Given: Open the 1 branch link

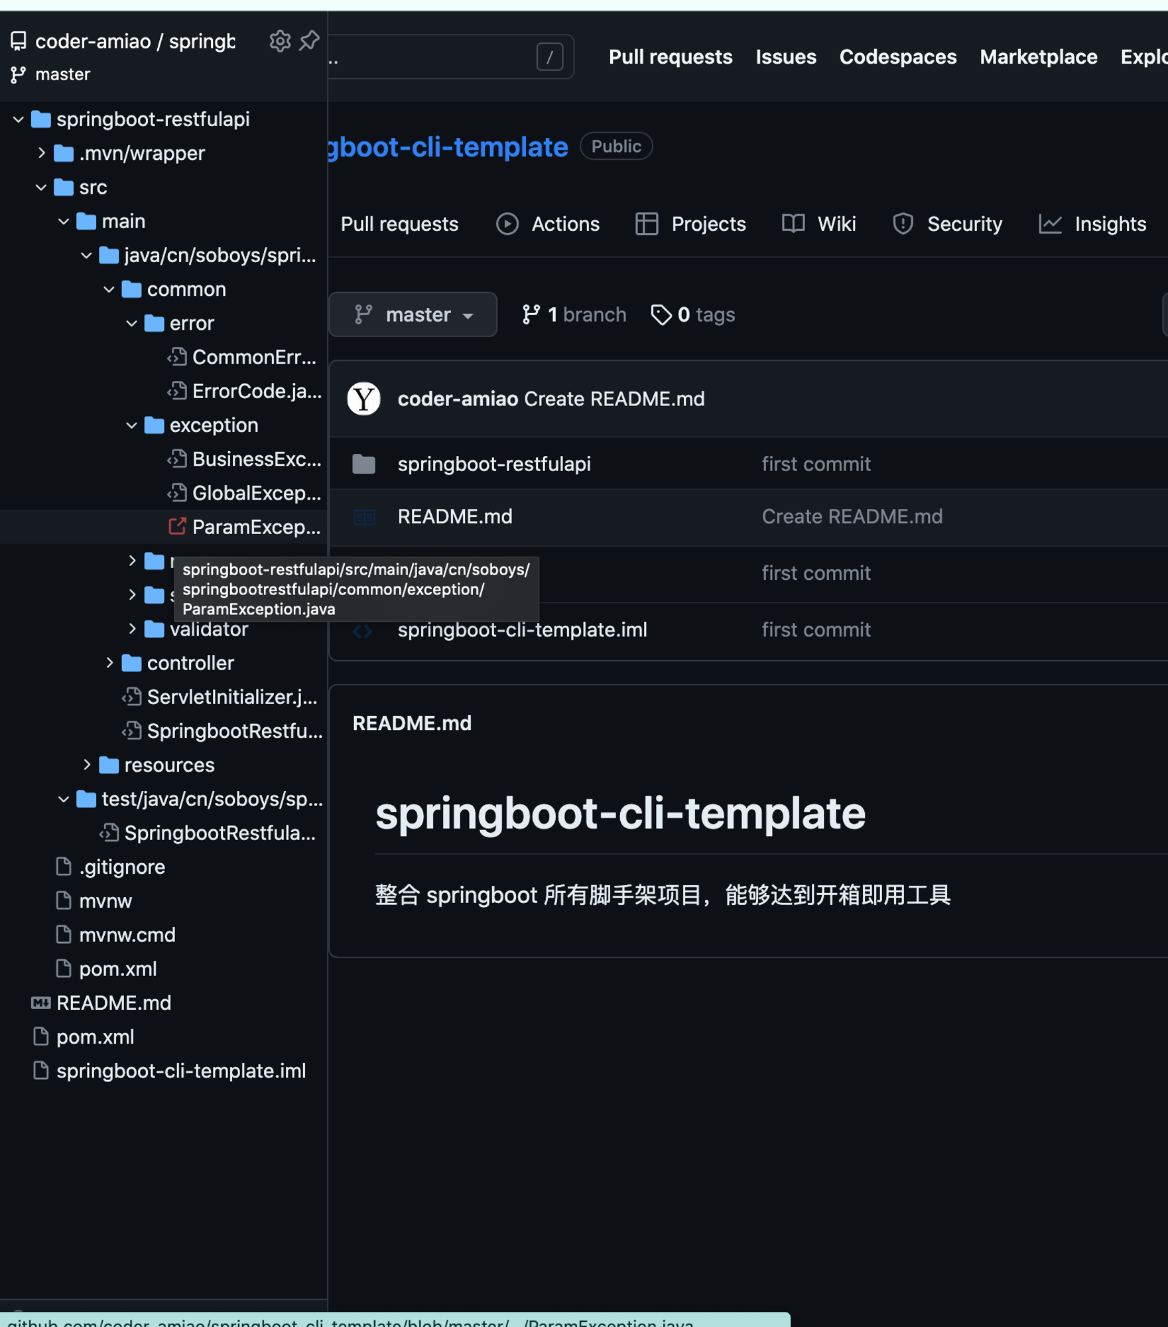Looking at the screenshot, I should (x=574, y=314).
